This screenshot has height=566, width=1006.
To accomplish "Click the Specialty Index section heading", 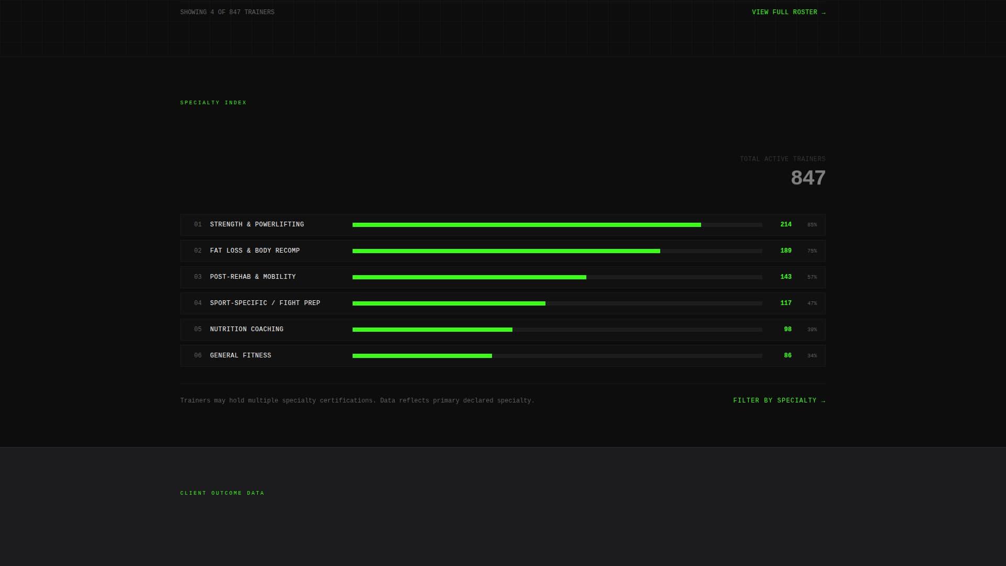I will [213, 103].
